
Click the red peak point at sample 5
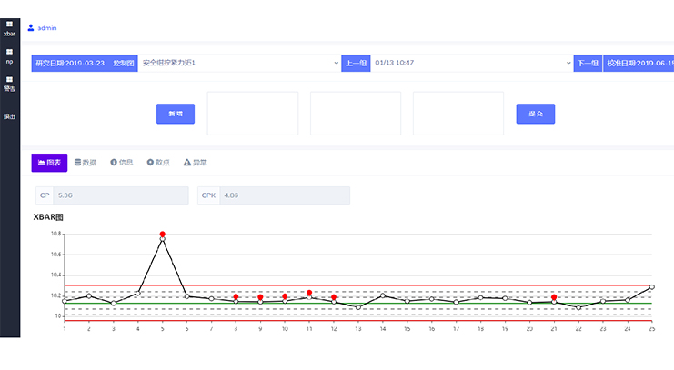[x=163, y=235]
